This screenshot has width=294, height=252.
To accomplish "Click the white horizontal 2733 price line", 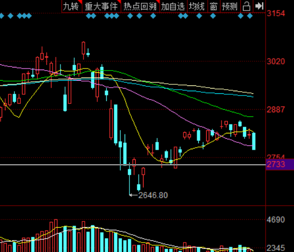I will (133, 165).
